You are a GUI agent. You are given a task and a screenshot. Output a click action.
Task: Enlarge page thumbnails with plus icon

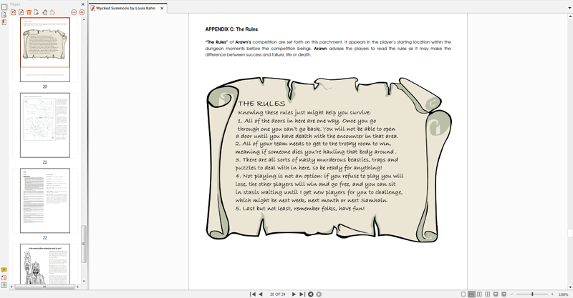coord(82,12)
